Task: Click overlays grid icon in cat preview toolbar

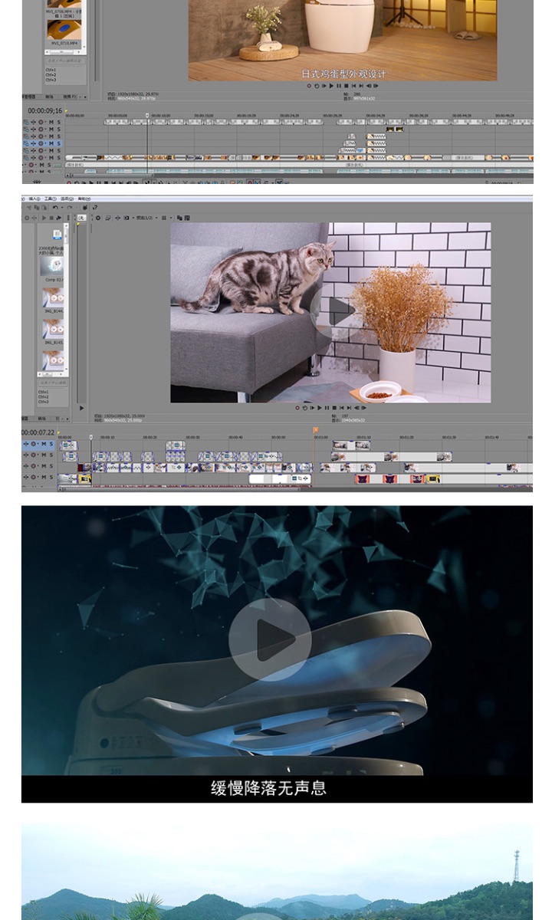Action: (x=163, y=218)
